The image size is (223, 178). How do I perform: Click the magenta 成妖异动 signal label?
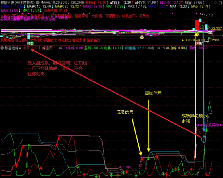click(212, 125)
